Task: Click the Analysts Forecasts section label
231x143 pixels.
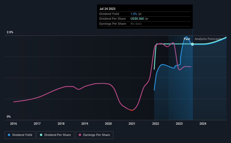Action: pyautogui.click(x=208, y=39)
